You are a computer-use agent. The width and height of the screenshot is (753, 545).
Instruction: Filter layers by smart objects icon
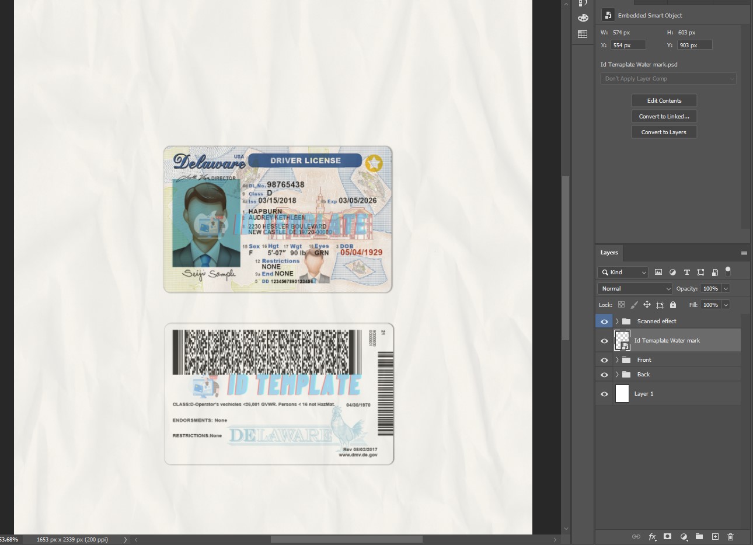coord(714,272)
